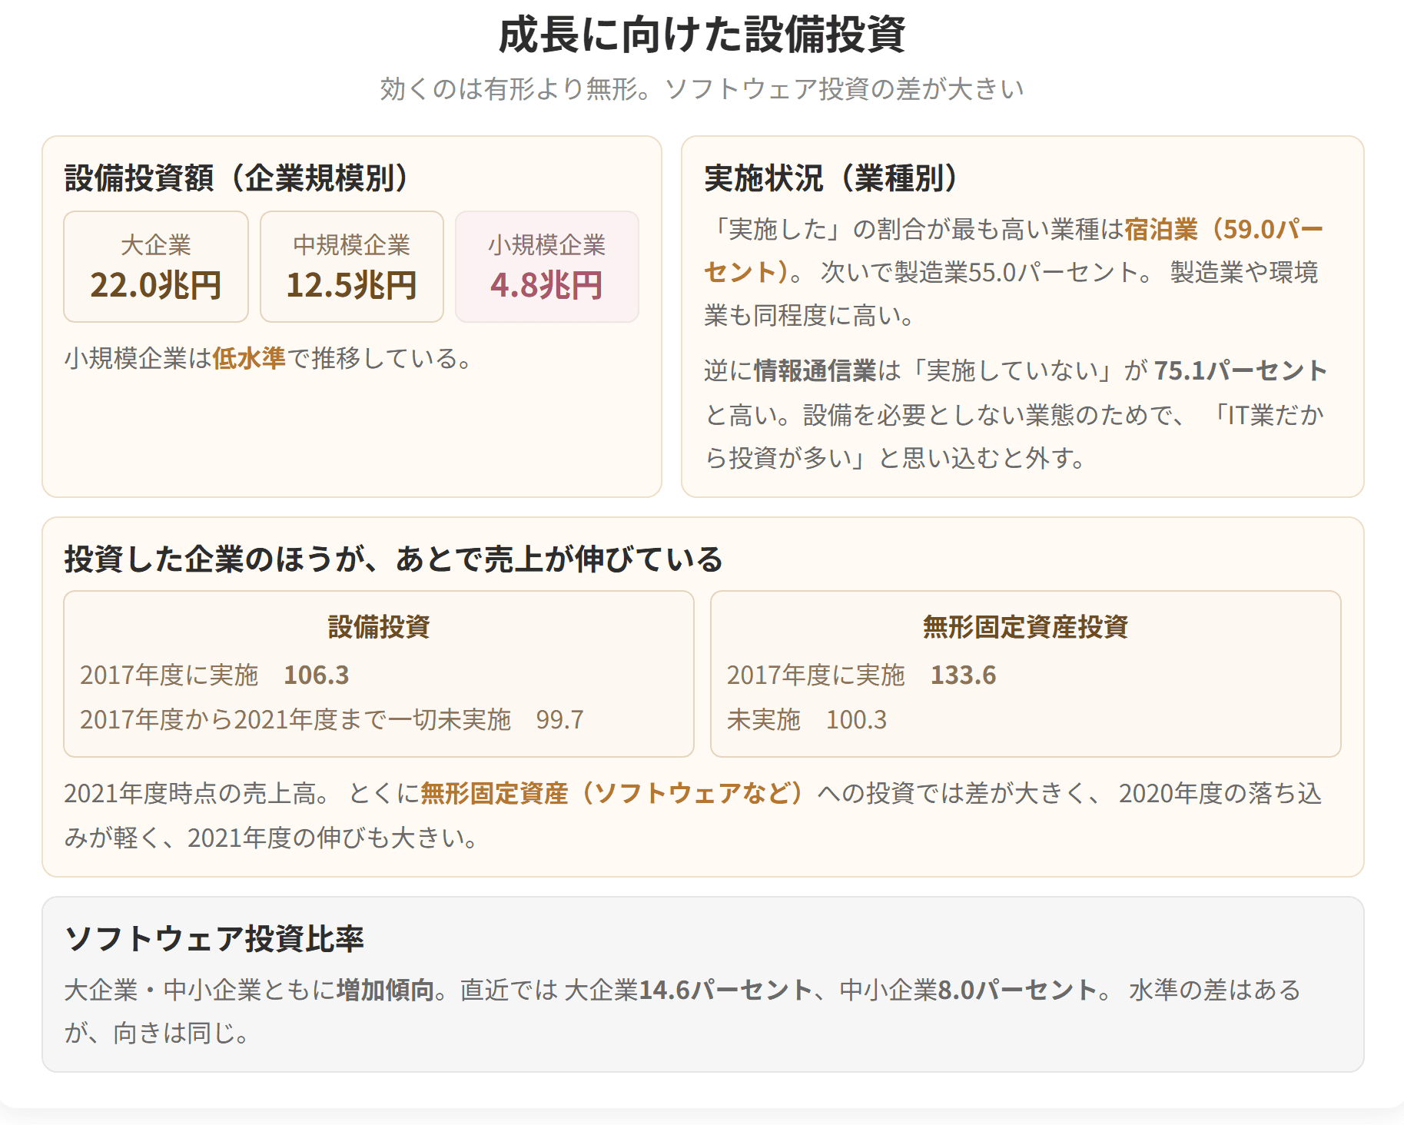The image size is (1404, 1125).
Task: Click the phrase 向きは同じ
Action: tap(174, 1034)
